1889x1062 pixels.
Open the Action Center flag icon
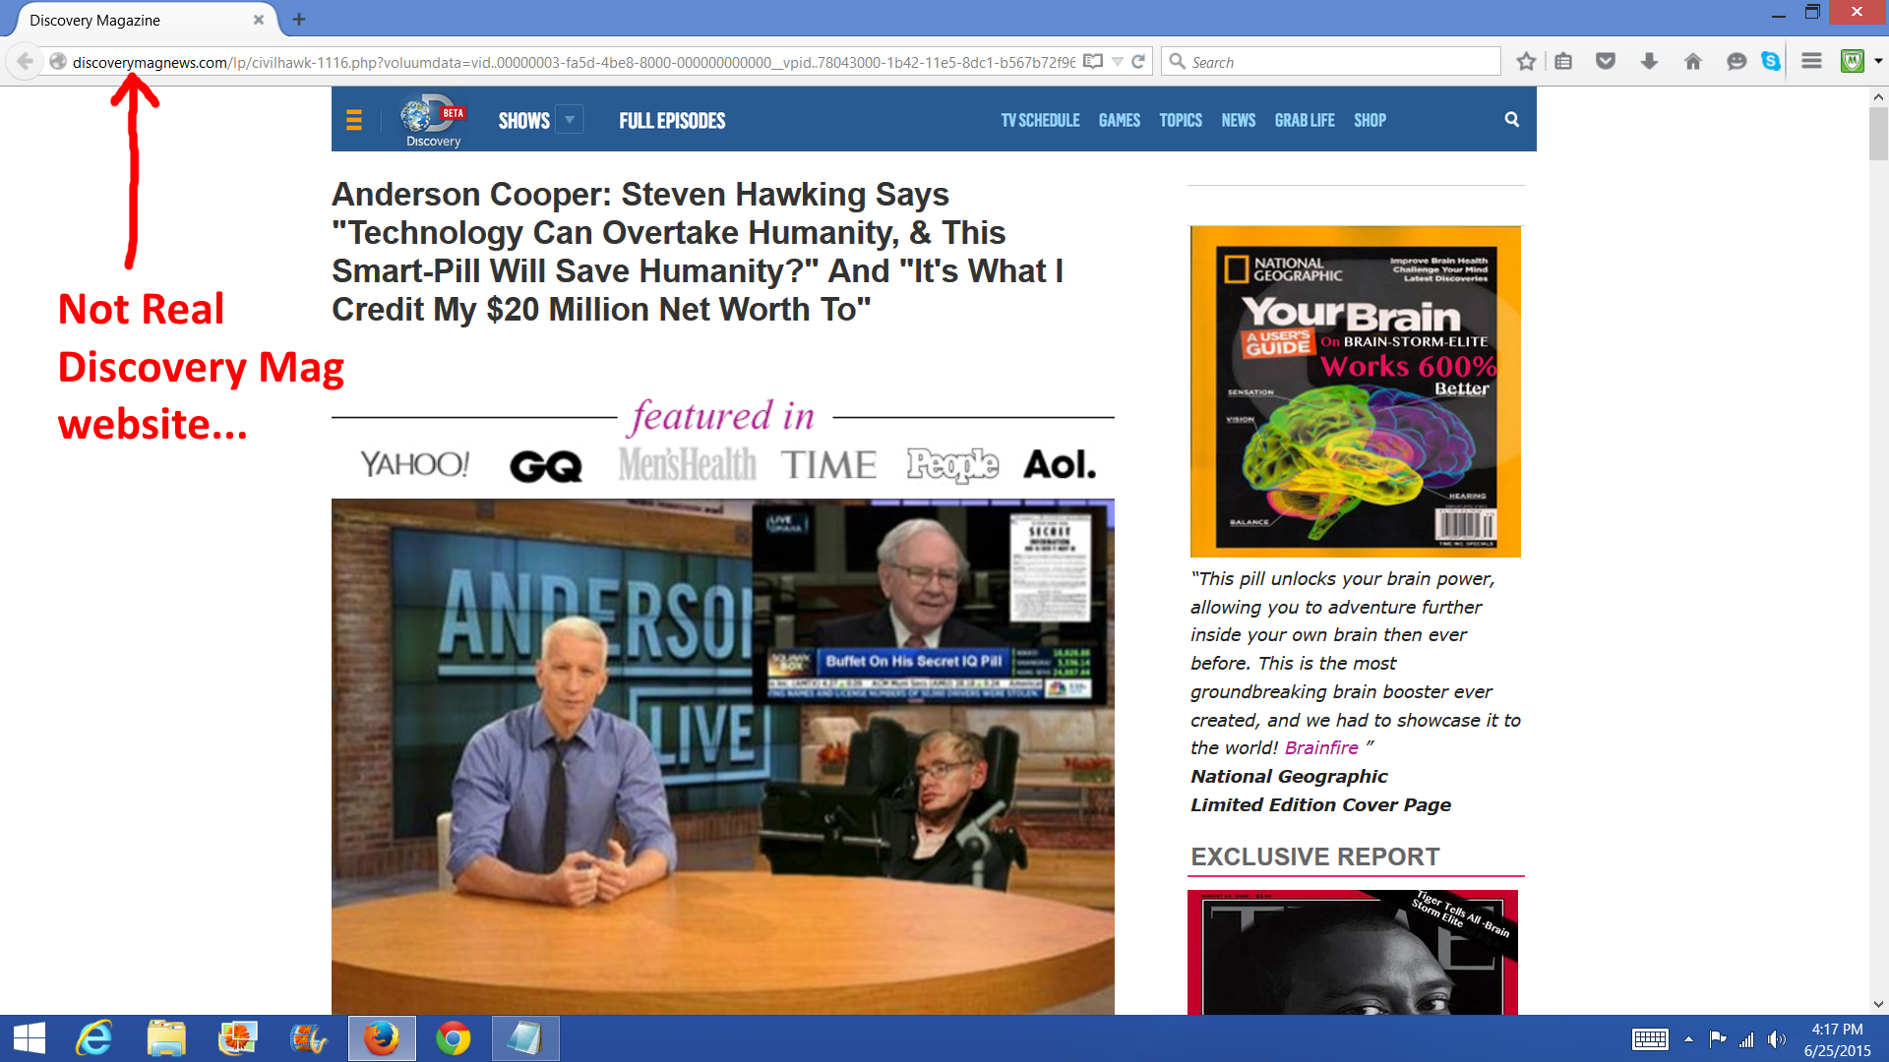pyautogui.click(x=1718, y=1038)
